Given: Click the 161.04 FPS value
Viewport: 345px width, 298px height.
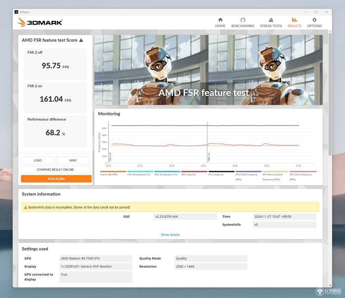Looking at the screenshot, I should point(55,99).
